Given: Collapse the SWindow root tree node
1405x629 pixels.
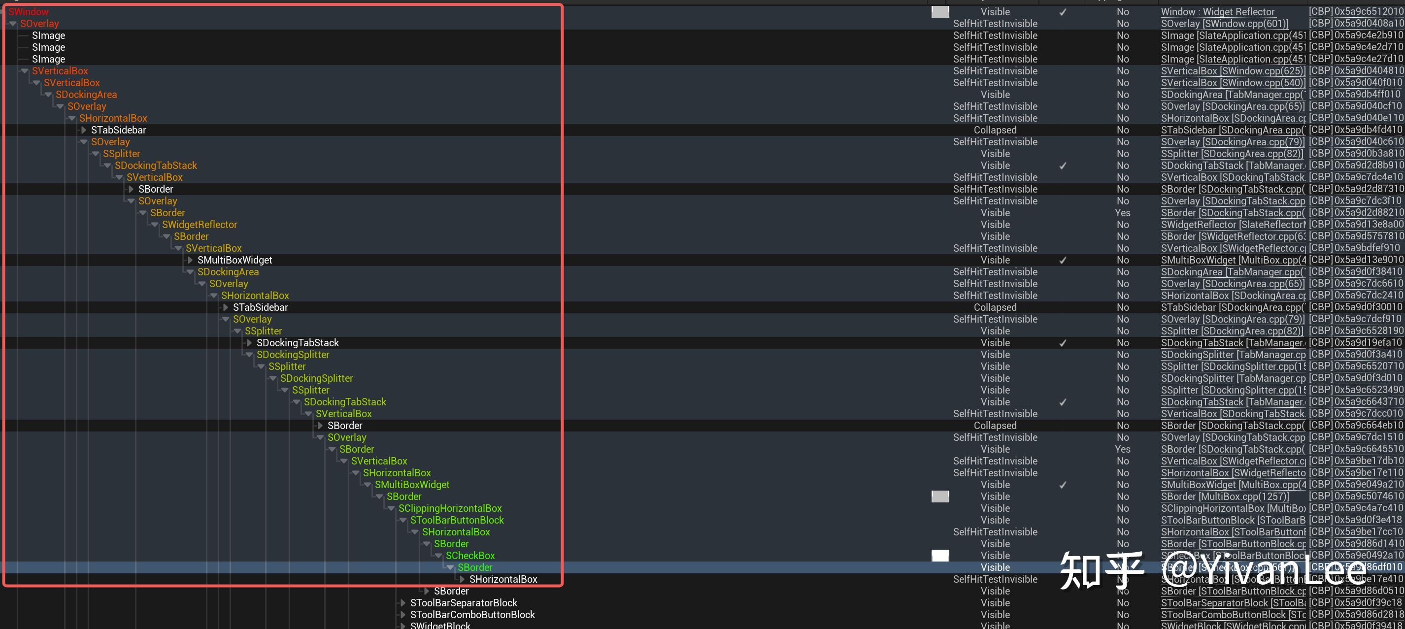Looking at the screenshot, I should click(x=2, y=12).
